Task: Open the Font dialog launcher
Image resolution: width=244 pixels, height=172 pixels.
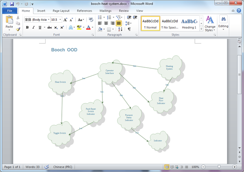Action: click(93, 35)
